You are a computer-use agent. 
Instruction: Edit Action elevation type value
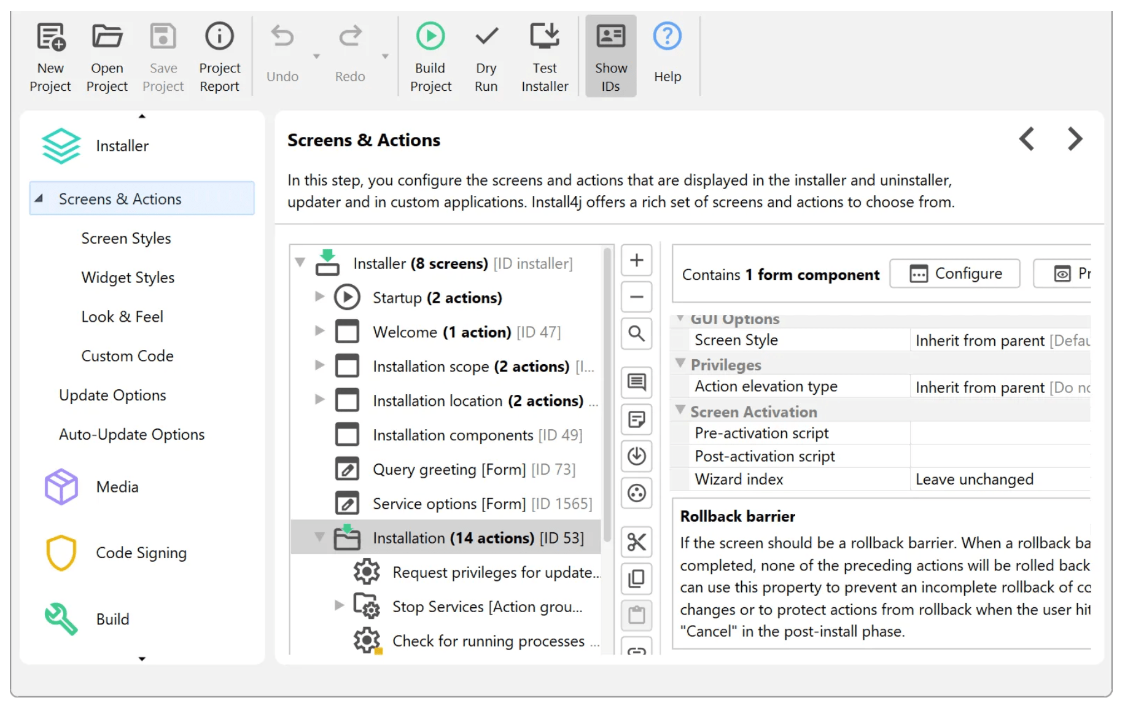(x=1001, y=387)
